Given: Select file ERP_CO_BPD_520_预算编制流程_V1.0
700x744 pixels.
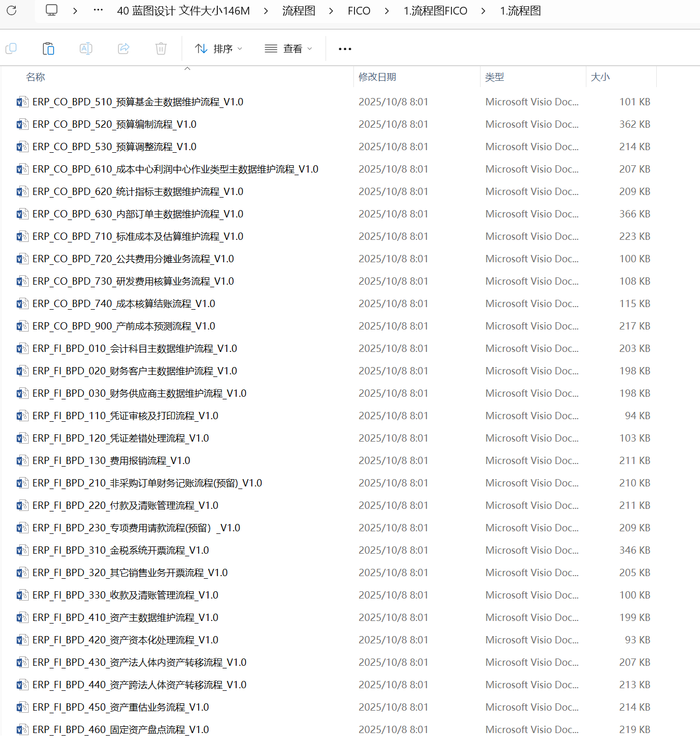Looking at the screenshot, I should [x=114, y=125].
